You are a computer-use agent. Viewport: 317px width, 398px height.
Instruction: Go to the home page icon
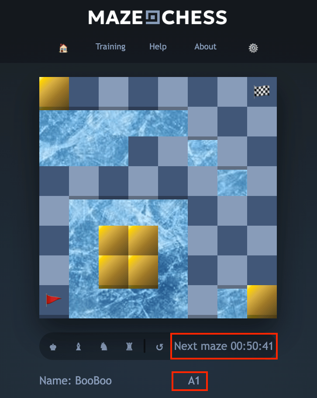click(x=63, y=48)
